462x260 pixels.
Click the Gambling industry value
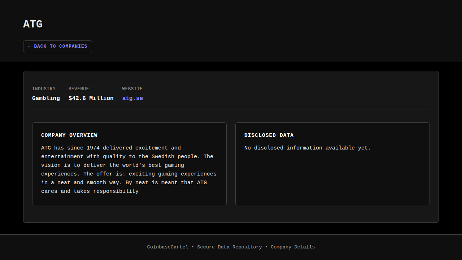[46, 98]
